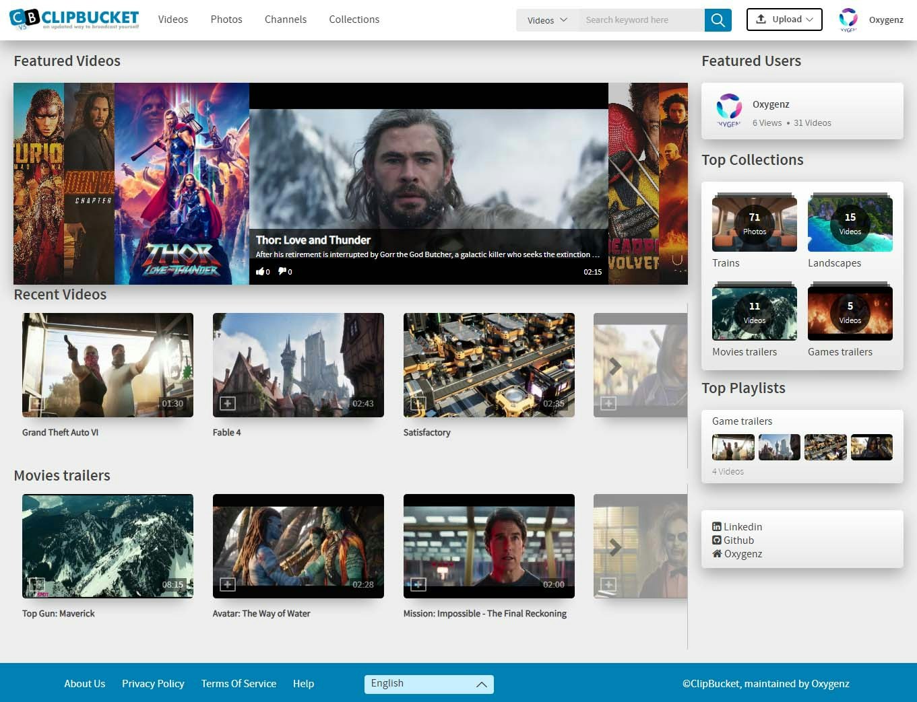
Task: Click plus icon on Avatar thumbnail
Action: (x=228, y=584)
